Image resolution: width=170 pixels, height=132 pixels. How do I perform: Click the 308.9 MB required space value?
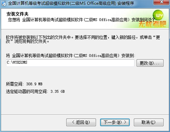pyautogui.click(x=34, y=84)
